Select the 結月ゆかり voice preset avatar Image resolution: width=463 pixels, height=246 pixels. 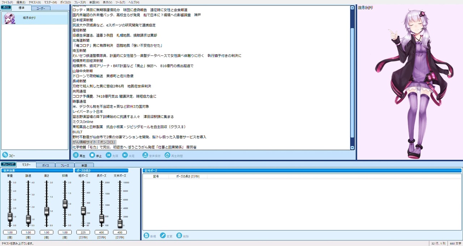(9, 18)
